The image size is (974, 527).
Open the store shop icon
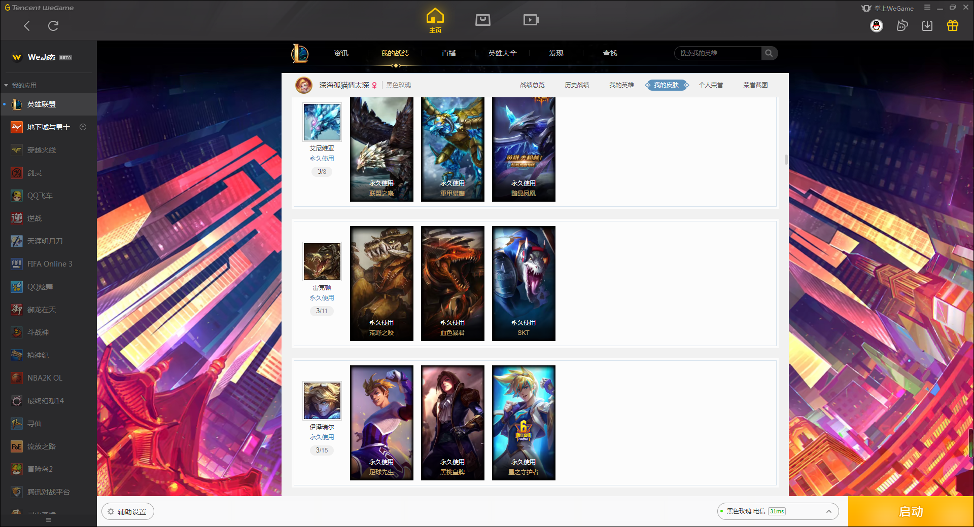tap(483, 20)
